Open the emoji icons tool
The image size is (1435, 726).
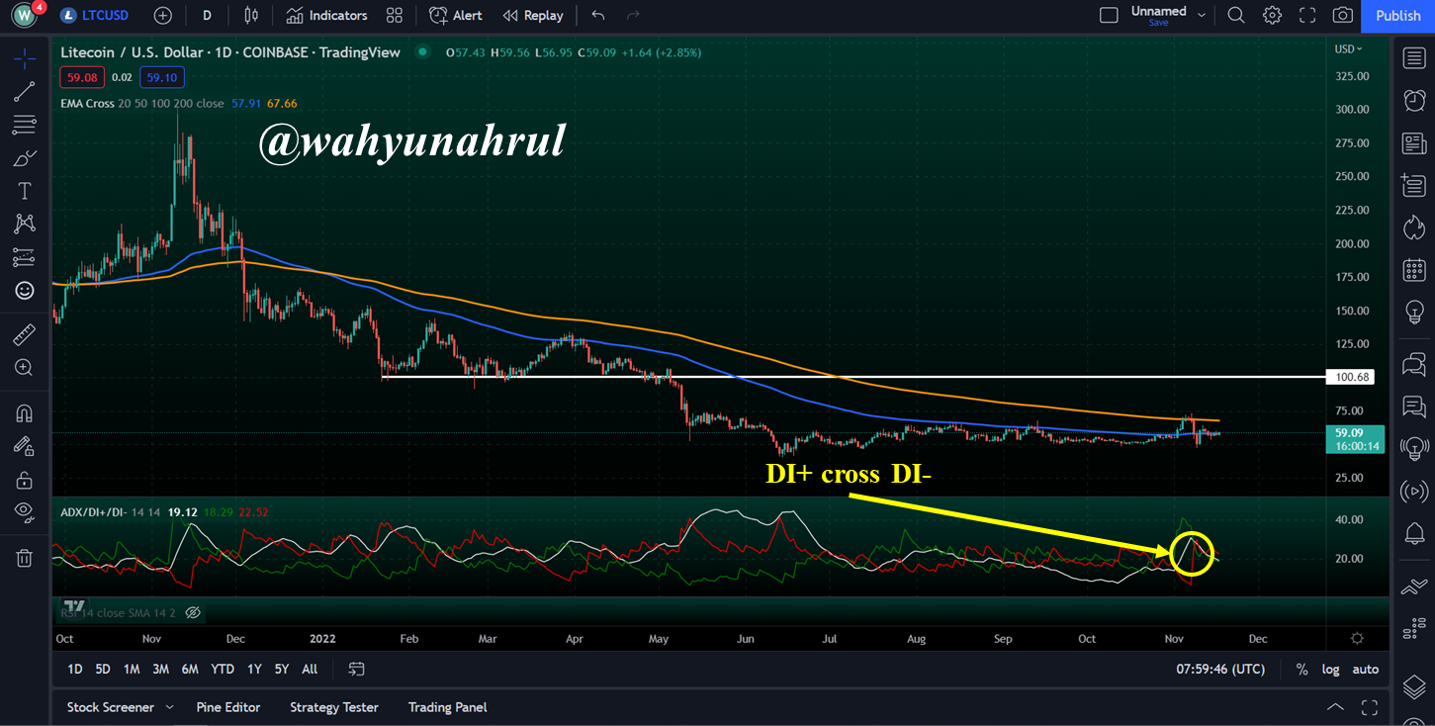tap(25, 291)
